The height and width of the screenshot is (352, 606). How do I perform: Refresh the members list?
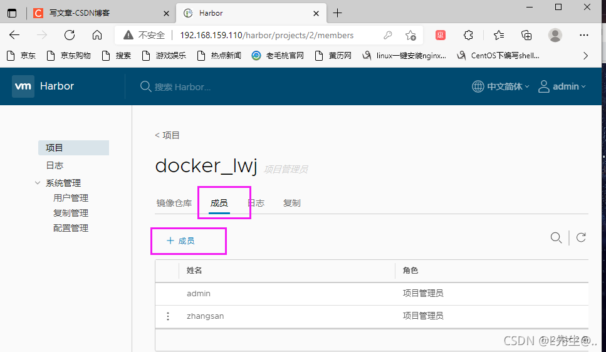click(x=581, y=237)
